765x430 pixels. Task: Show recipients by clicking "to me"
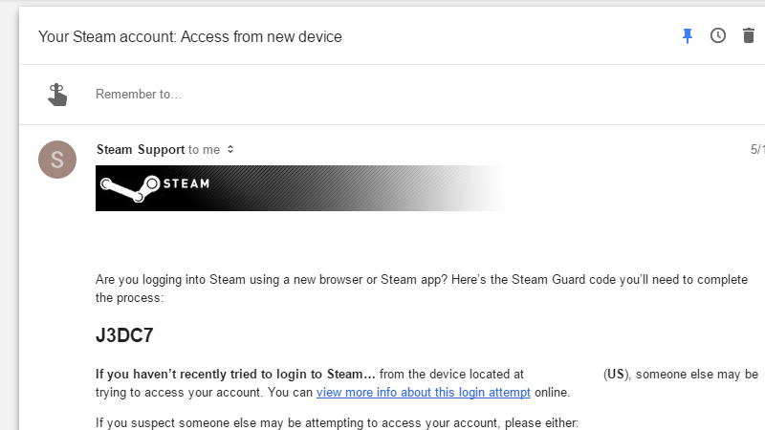tap(204, 150)
